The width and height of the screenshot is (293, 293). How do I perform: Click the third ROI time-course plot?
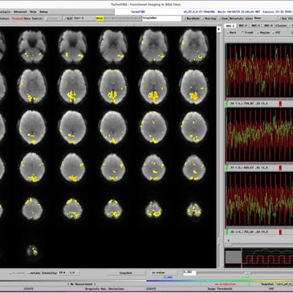coord(259,199)
